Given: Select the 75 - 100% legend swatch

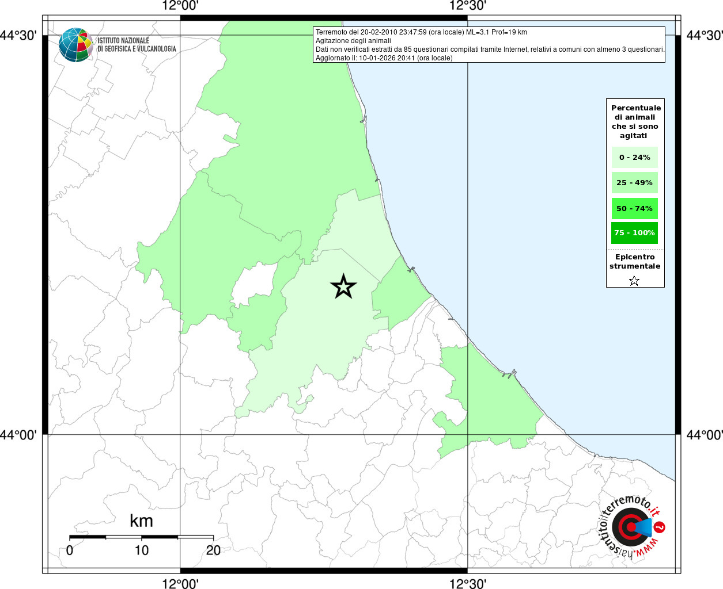Looking at the screenshot, I should [634, 233].
